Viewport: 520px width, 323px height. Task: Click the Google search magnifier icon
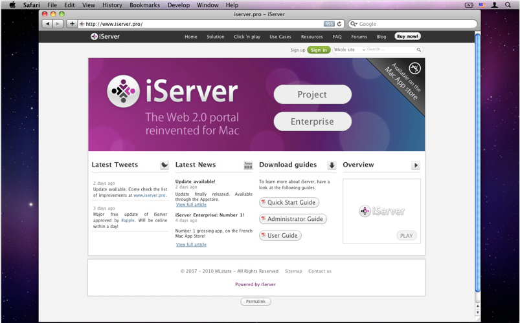[x=354, y=24]
